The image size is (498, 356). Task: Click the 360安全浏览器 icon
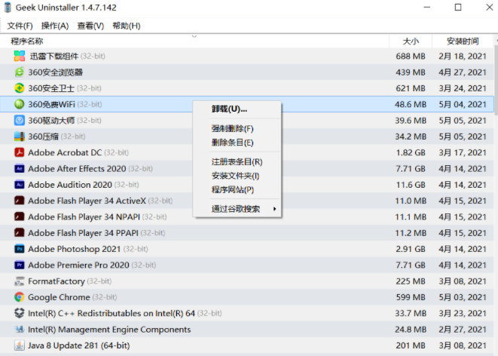20,72
